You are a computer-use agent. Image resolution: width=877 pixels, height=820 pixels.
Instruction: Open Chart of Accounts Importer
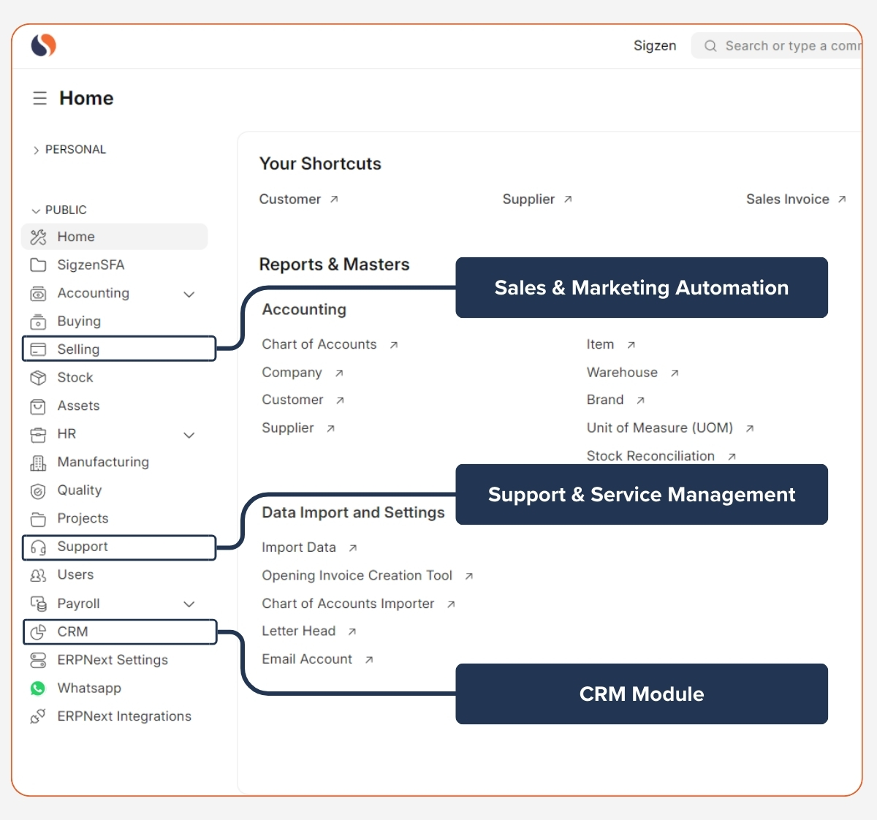(x=347, y=604)
